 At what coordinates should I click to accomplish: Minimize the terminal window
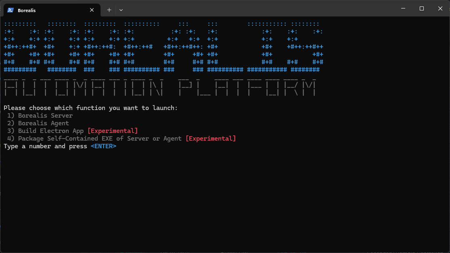tap(403, 8)
